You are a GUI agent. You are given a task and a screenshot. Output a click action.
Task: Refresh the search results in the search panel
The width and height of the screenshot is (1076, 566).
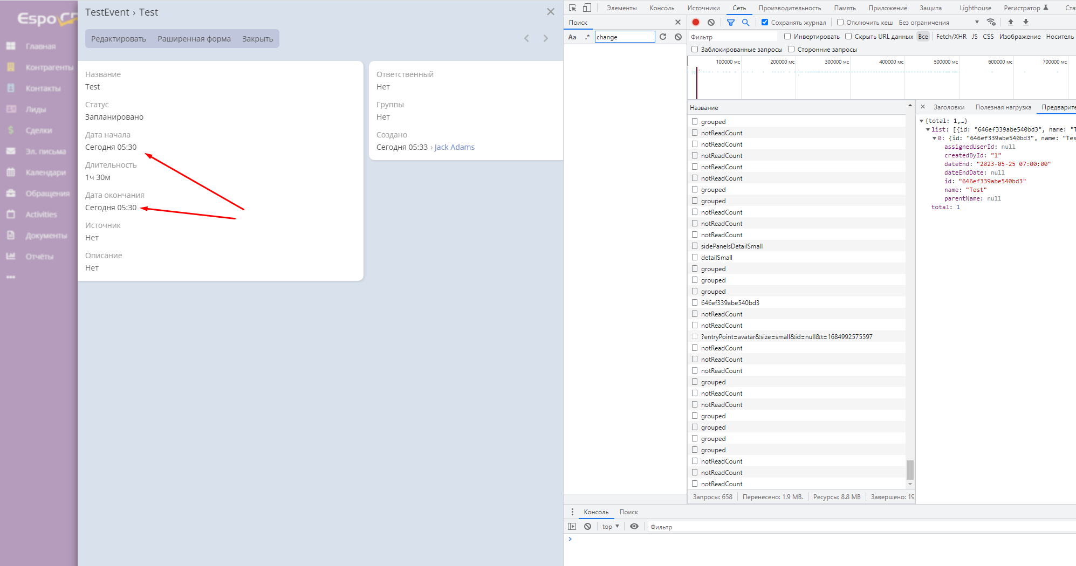click(663, 37)
